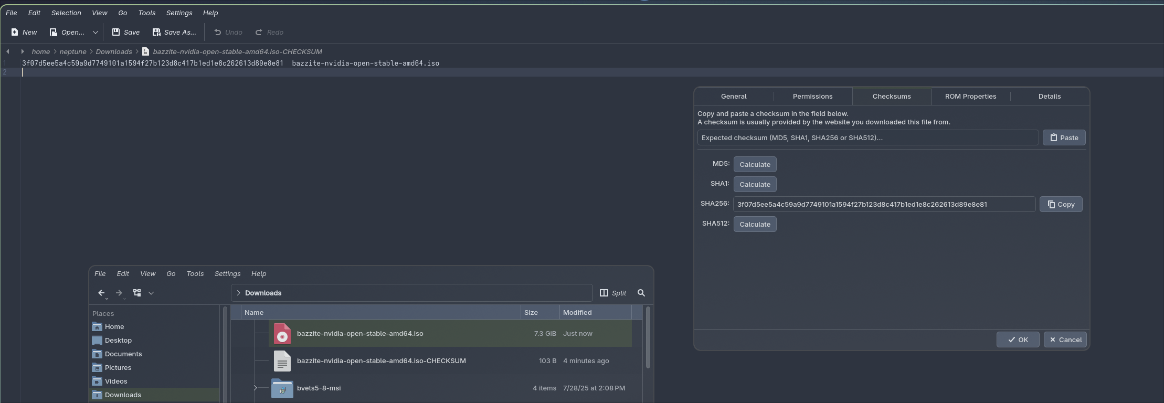
Task: Click the ISO disc image file icon
Action: pos(282,334)
